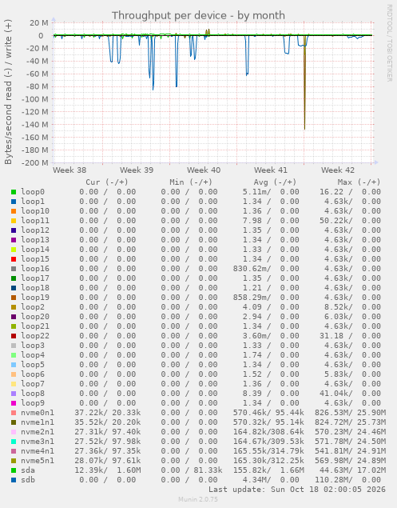
Task: Select the loop18 legend label
Action: pos(35,288)
